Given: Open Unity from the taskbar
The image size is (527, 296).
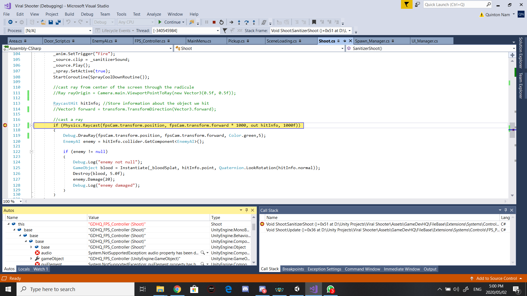Looking at the screenshot, I should tap(297, 289).
